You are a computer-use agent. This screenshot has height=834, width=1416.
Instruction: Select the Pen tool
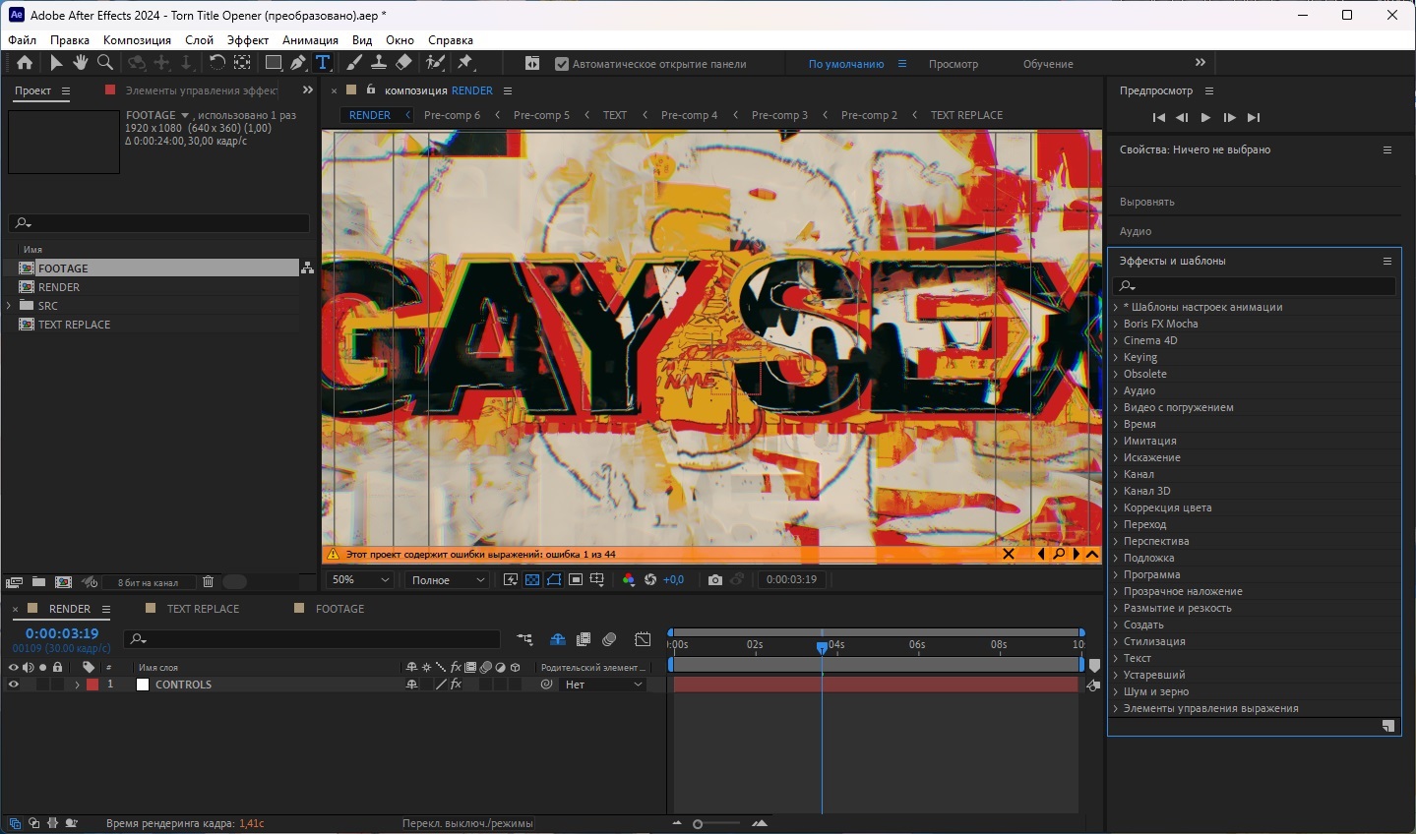coord(298,63)
